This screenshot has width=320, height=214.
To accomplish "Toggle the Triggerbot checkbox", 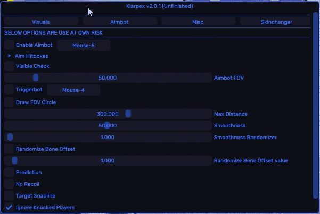I will click(9, 90).
